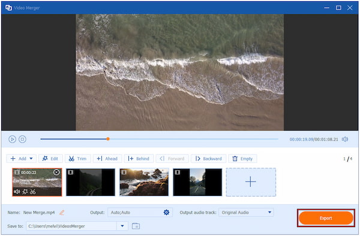The width and height of the screenshot is (360, 236).
Task: Open the save folder browse icon
Action: click(x=136, y=226)
